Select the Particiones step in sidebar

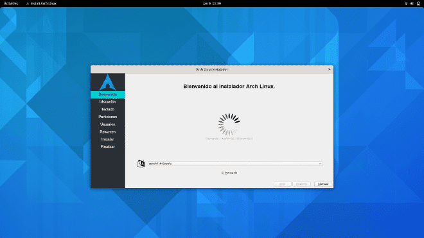(108, 117)
